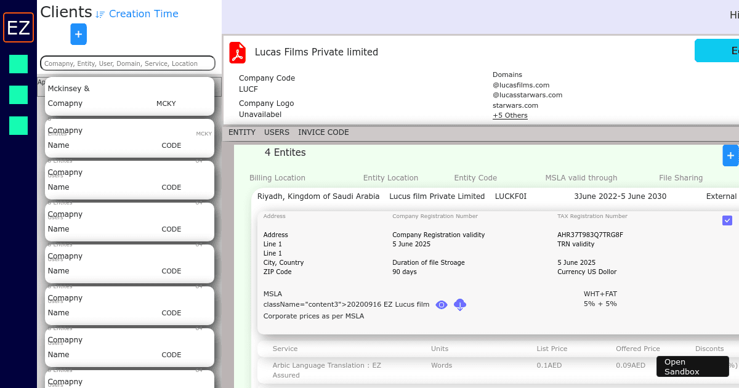Screen dimensions: 739x388
Task: Click the Entity Code column header
Action: point(475,178)
